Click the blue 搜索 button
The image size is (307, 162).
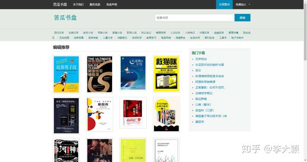tap(242, 17)
